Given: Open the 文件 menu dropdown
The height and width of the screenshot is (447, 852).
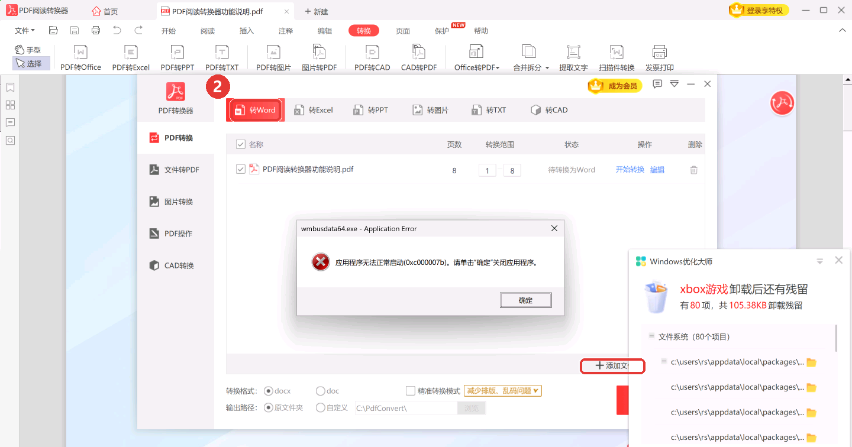Looking at the screenshot, I should pos(24,31).
